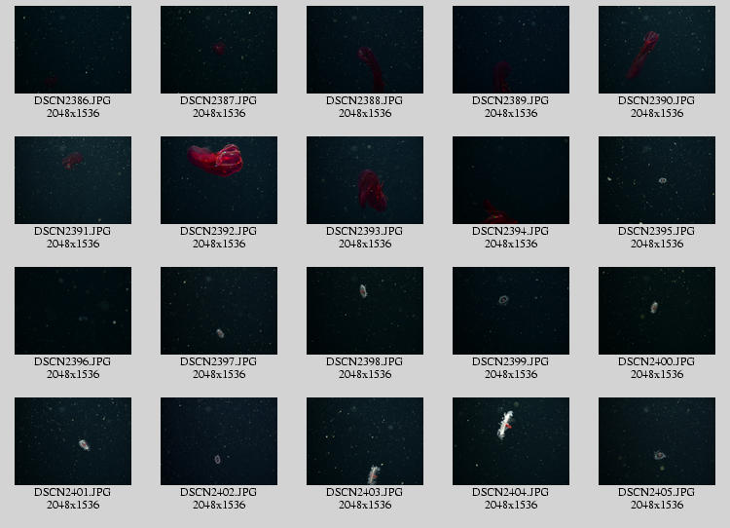
Task: Open thumbnail DSCN2394.JPG
Action: (511, 180)
